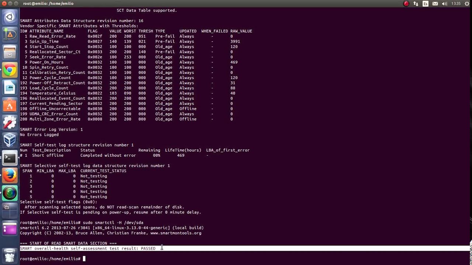472x265 pixels.
Task: Launch the drawing app with orange triangle icon
Action: (x=10, y=35)
